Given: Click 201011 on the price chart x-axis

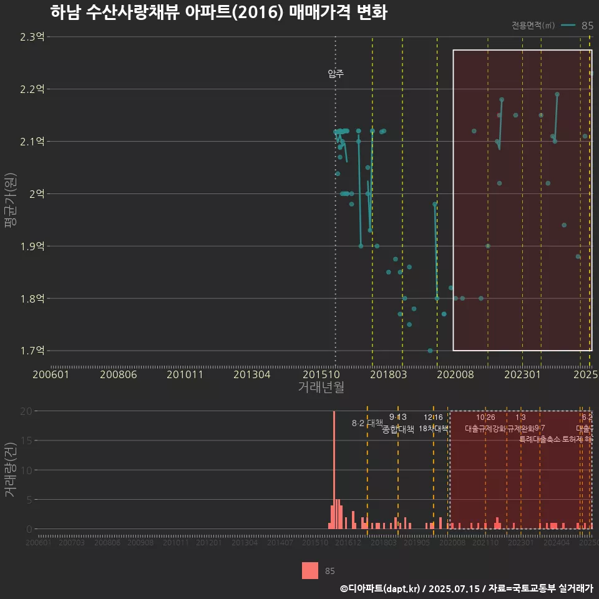Looking at the screenshot, I should 185,374.
